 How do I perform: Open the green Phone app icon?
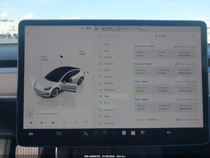coord(86,133)
